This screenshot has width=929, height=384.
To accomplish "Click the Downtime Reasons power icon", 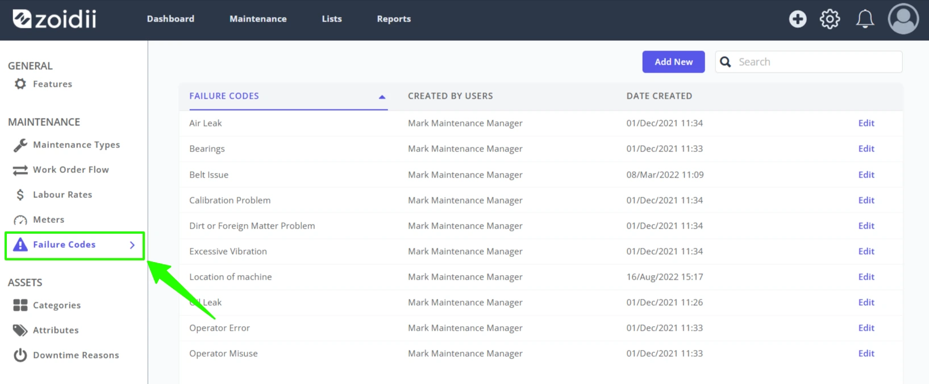I will [x=20, y=355].
